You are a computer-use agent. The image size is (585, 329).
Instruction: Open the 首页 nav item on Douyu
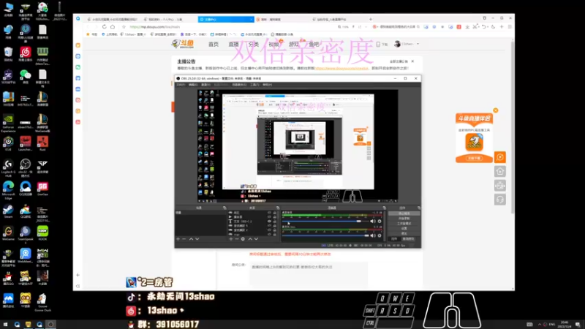(214, 44)
